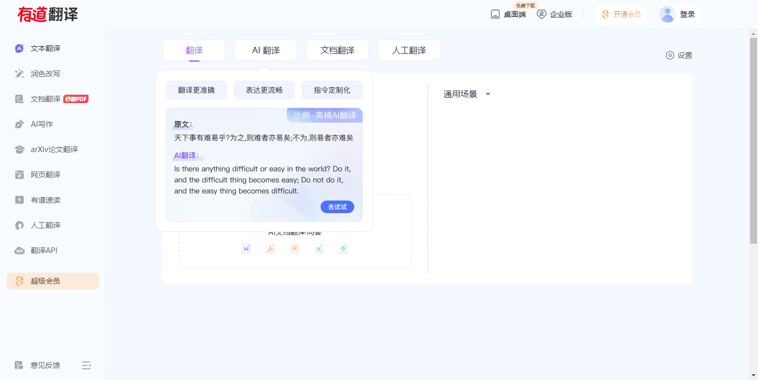
Task: Open 文本翻译 sidebar icon
Action: 19,48
